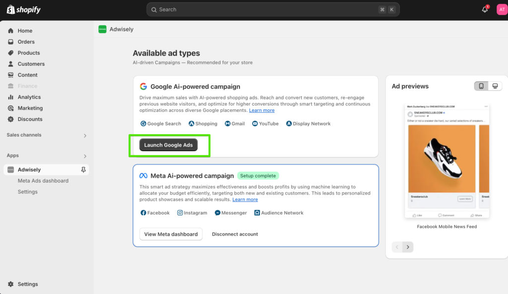Click Disconnect account
This screenshot has width=508, height=294.
tap(235, 234)
